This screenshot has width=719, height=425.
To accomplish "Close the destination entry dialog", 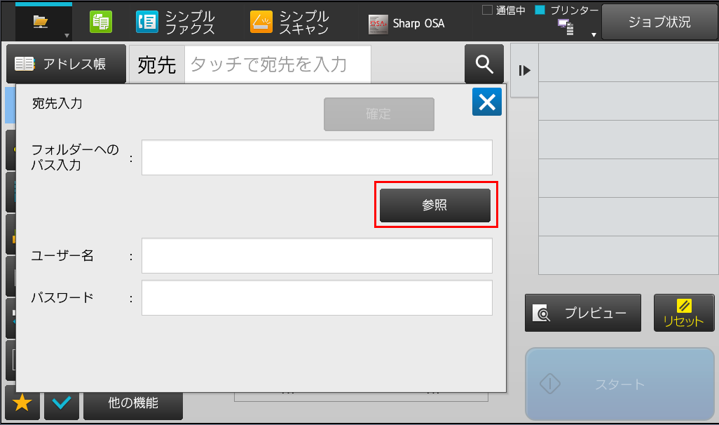I will (x=487, y=102).
